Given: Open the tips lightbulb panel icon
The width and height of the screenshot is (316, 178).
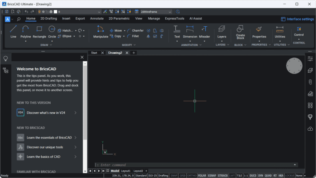Looking at the screenshot, I should pos(6,58).
